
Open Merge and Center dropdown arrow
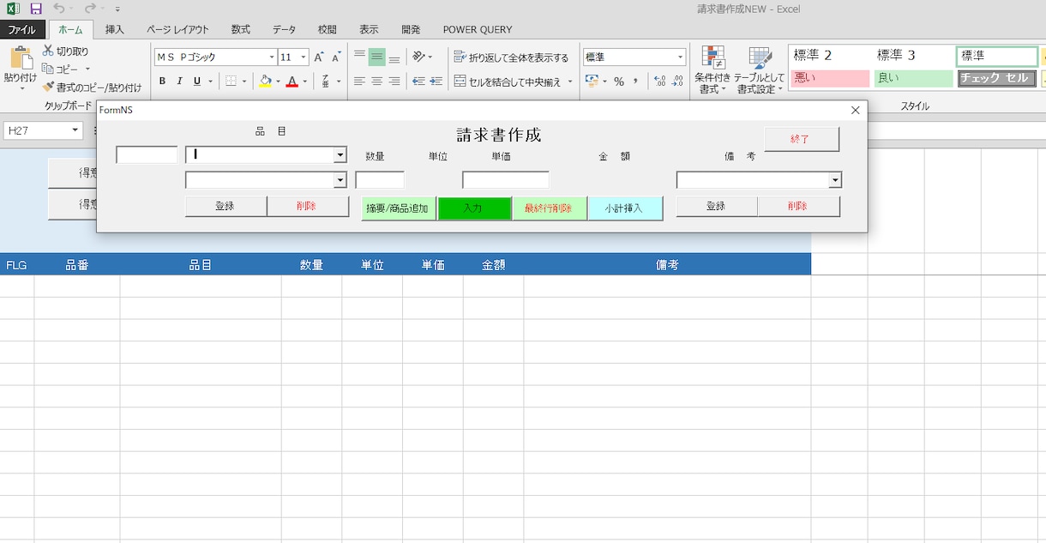click(x=570, y=81)
